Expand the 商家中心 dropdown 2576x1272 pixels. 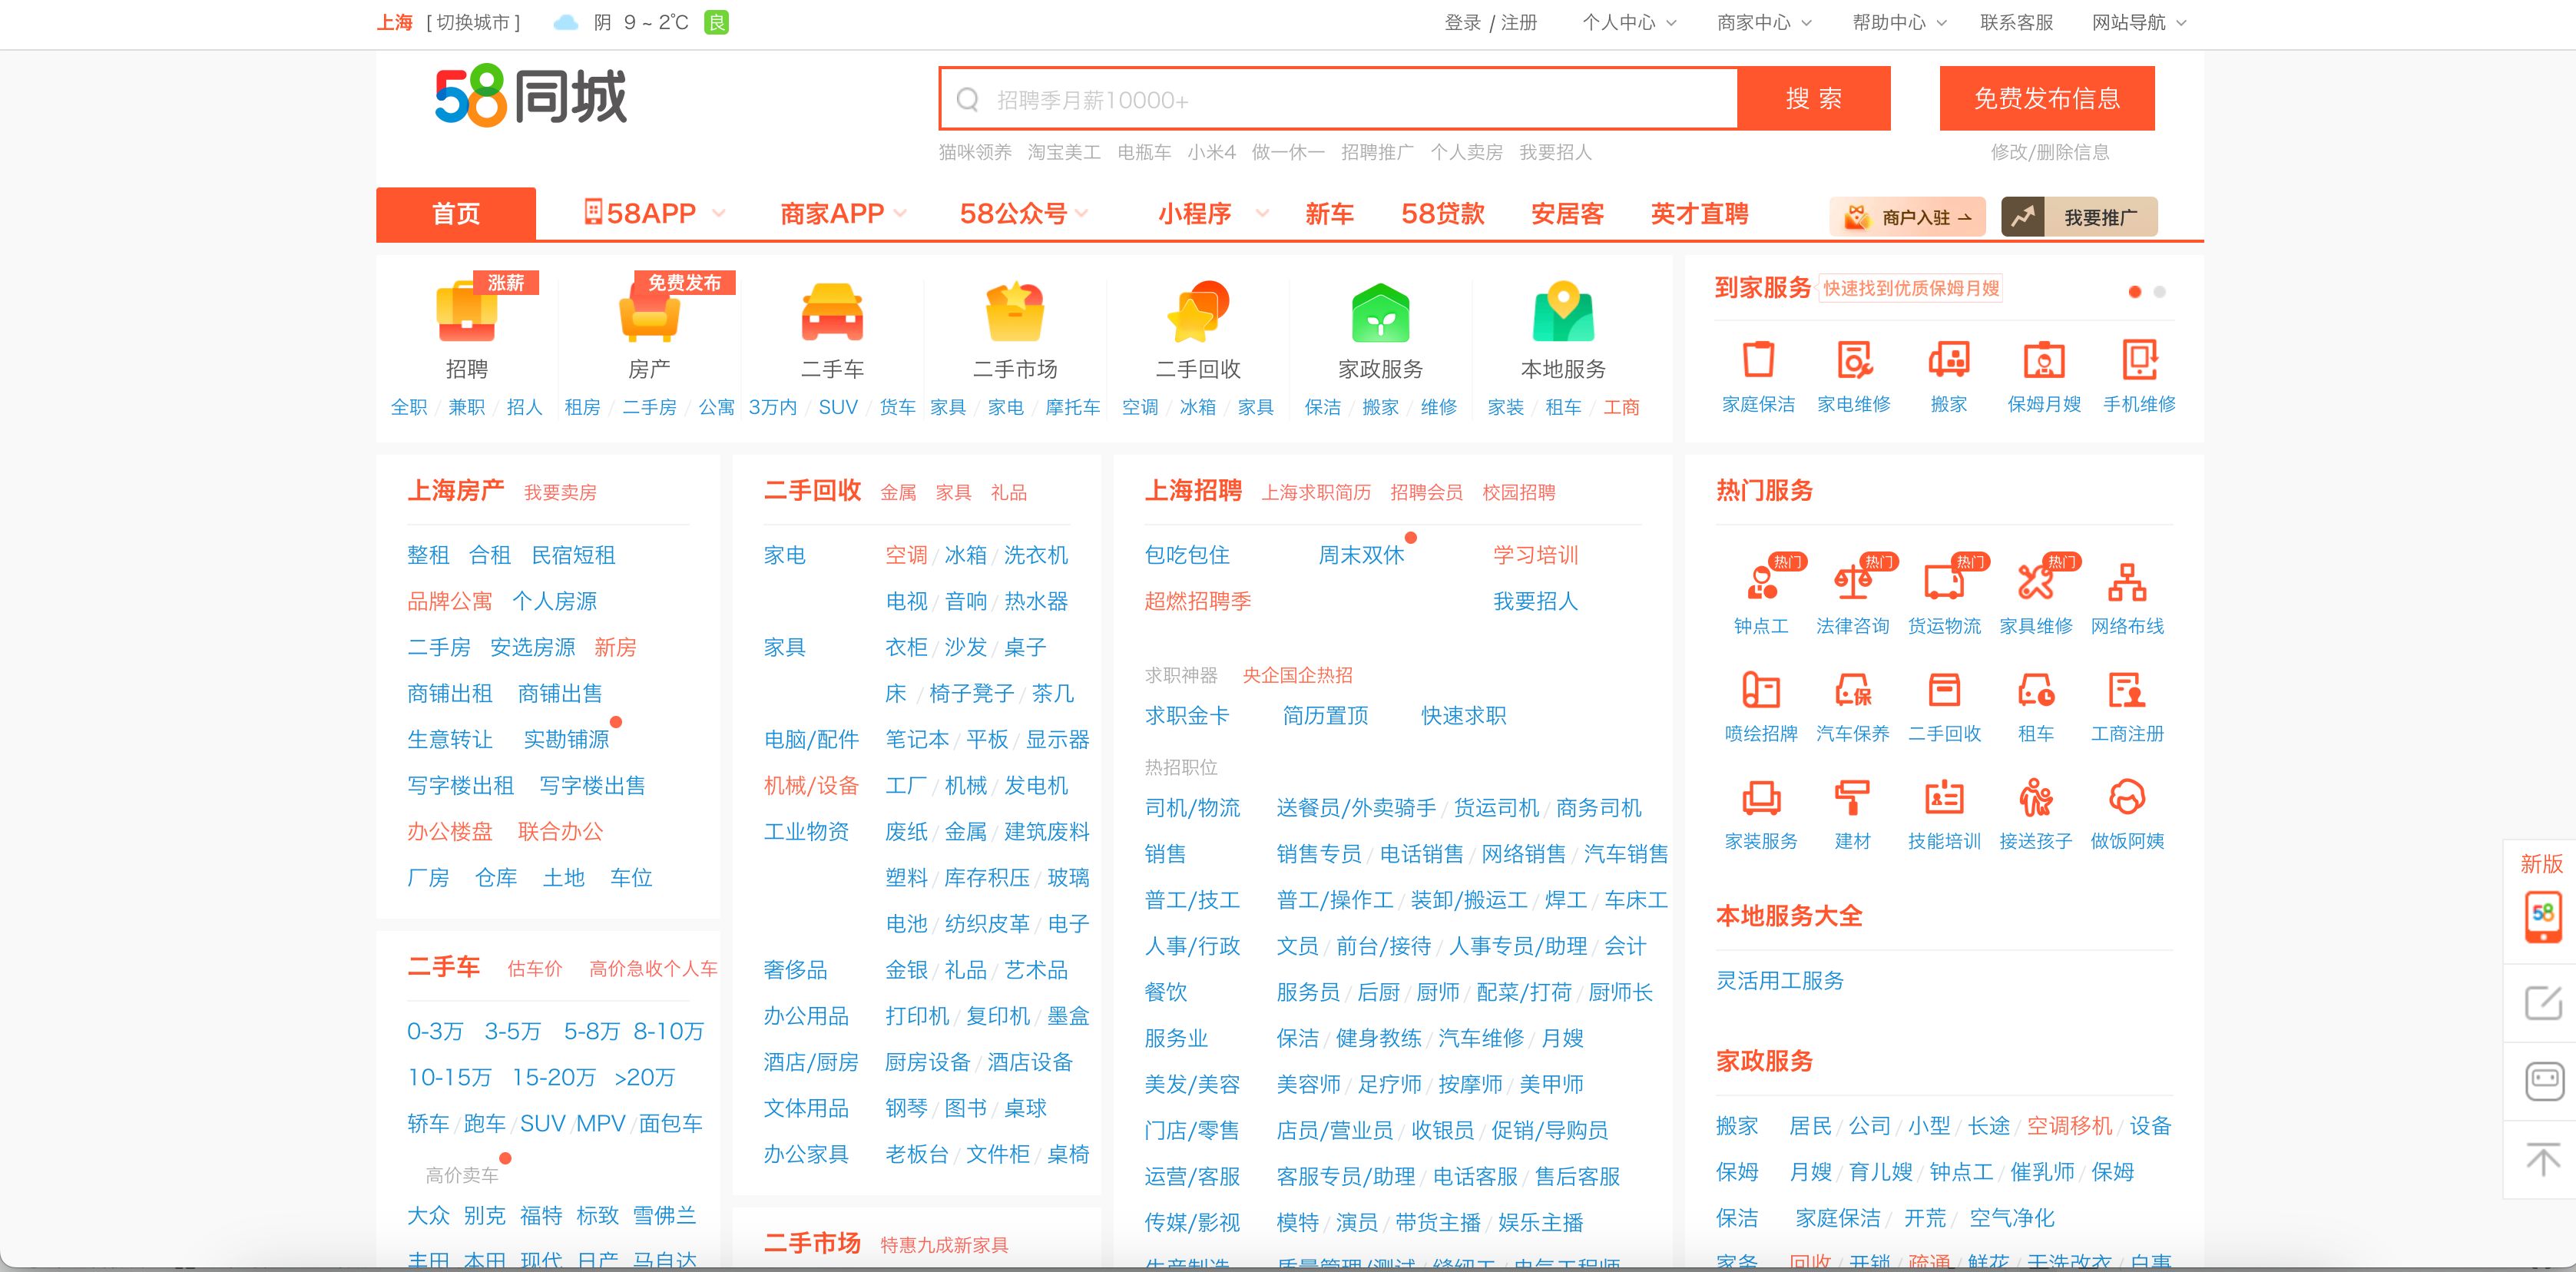[1764, 22]
